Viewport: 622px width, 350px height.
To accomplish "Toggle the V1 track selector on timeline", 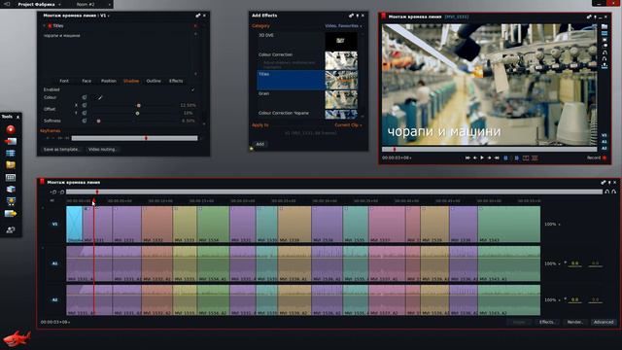I will point(54,225).
